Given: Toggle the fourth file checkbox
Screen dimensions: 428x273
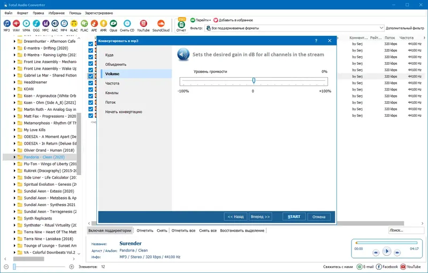Looking at the screenshot, I should tap(90, 63).
